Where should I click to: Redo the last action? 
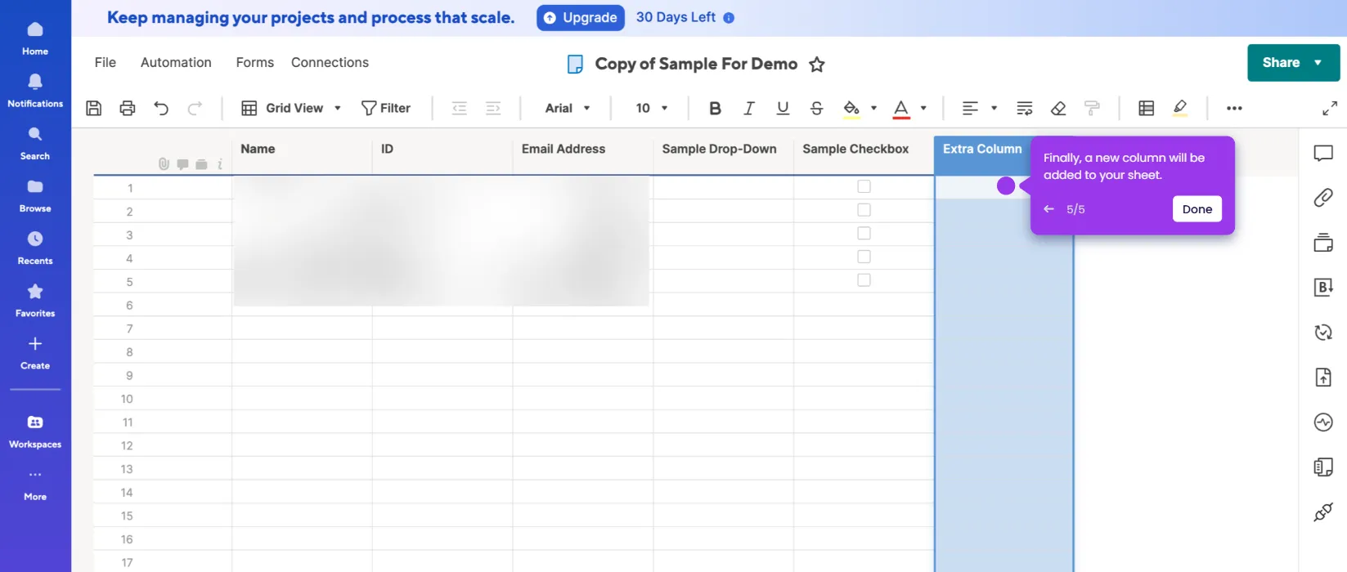pyautogui.click(x=195, y=108)
